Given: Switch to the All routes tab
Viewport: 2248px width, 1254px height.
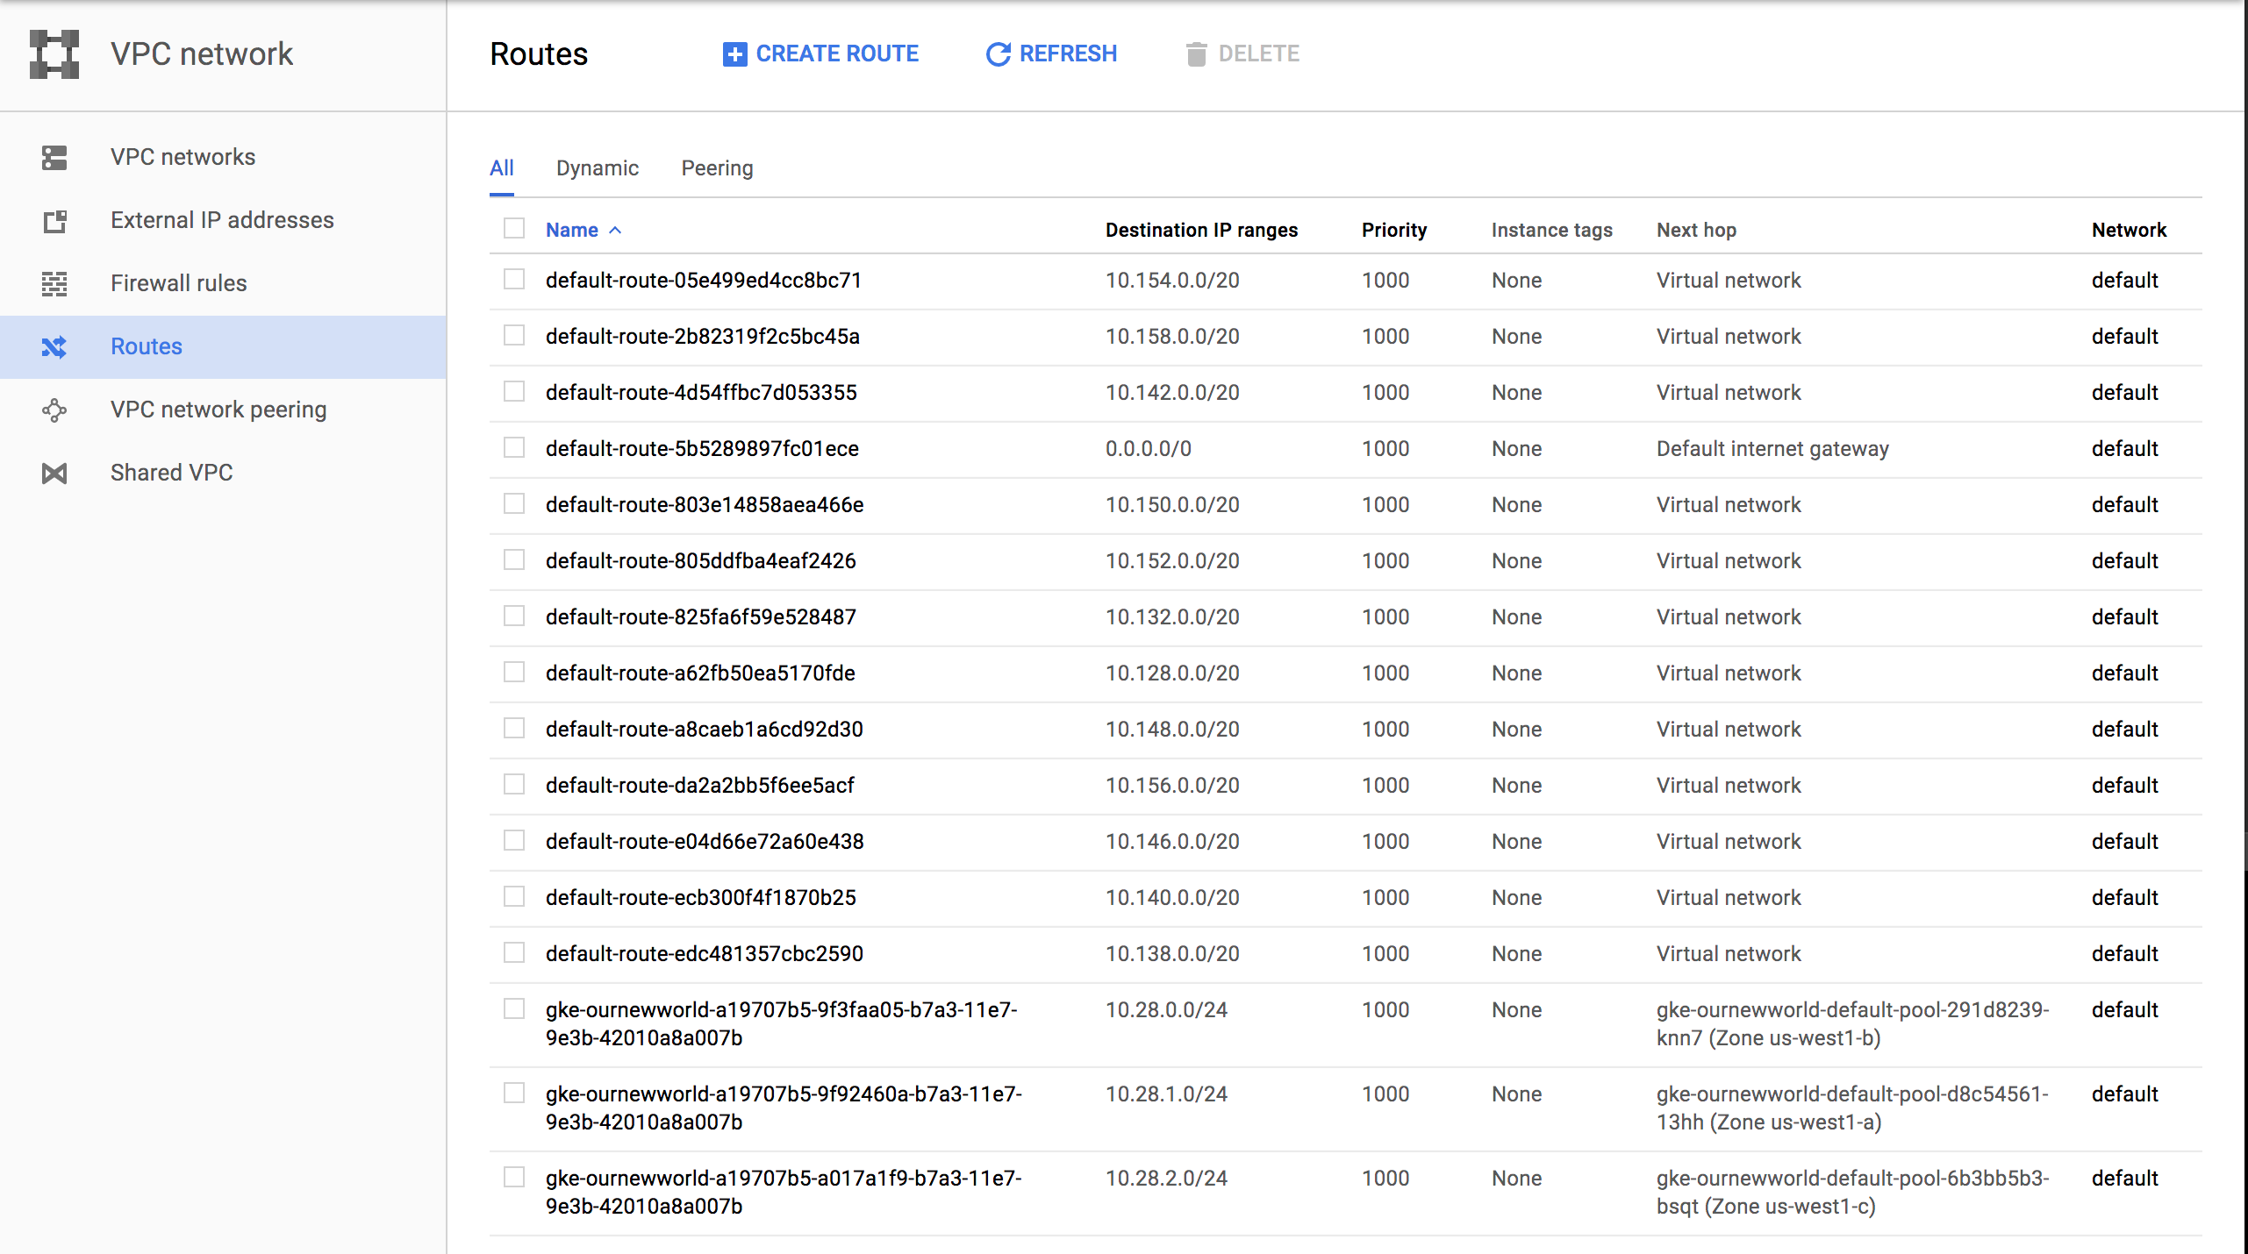Looking at the screenshot, I should [x=502, y=168].
